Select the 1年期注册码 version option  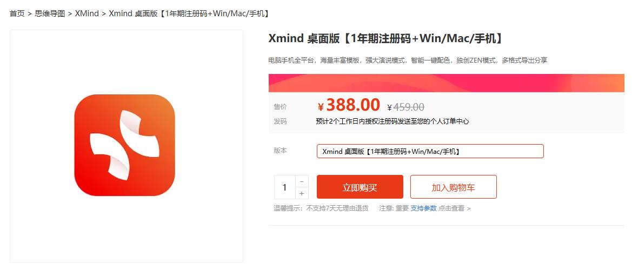tap(430, 152)
